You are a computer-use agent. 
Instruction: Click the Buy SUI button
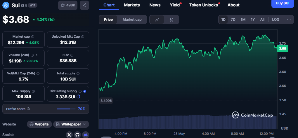283,3
